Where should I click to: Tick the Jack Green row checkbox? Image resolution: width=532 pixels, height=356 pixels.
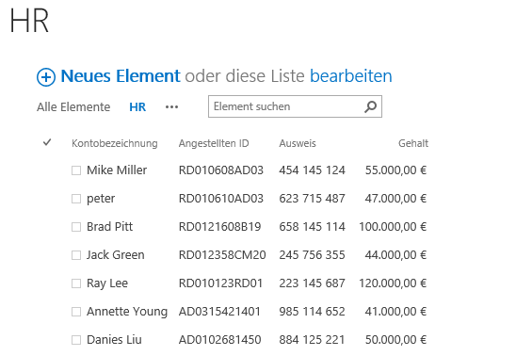pos(76,255)
